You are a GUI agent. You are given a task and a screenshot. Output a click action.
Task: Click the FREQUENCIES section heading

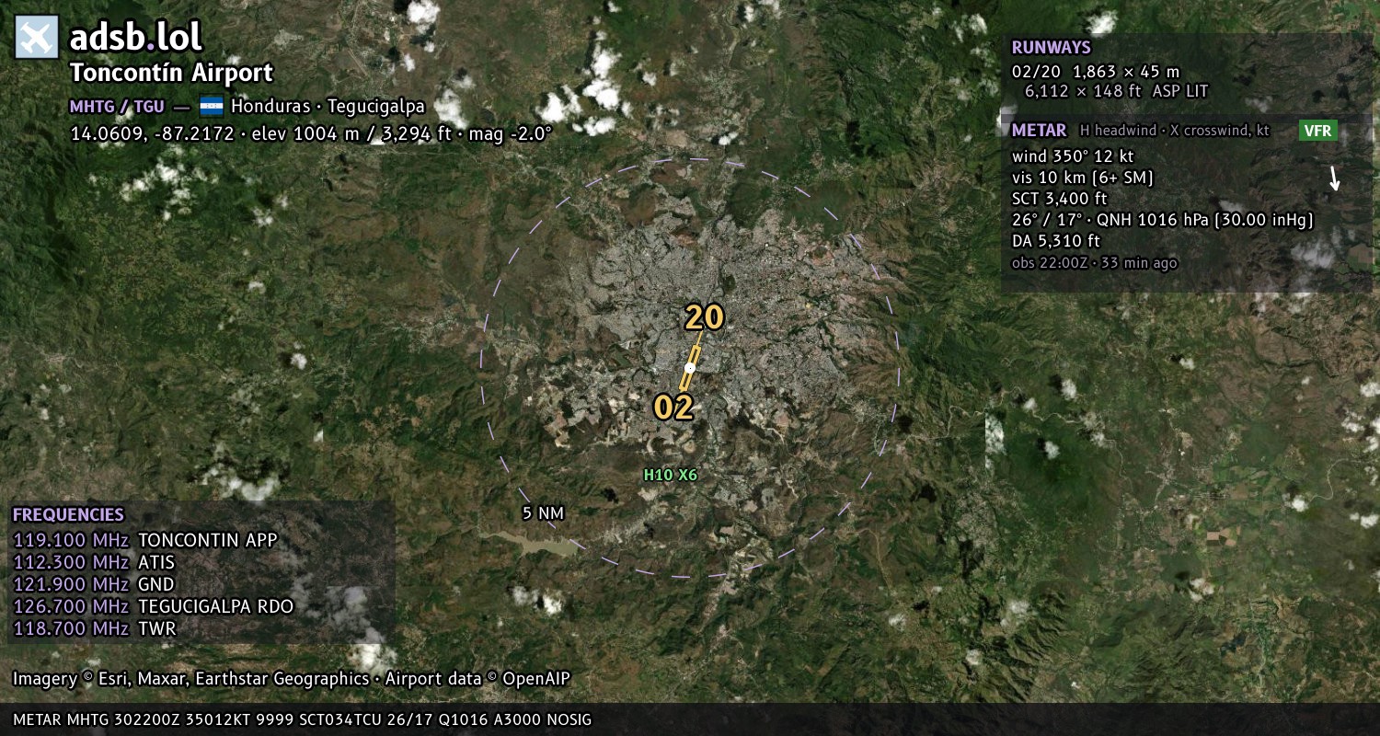pyautogui.click(x=68, y=515)
